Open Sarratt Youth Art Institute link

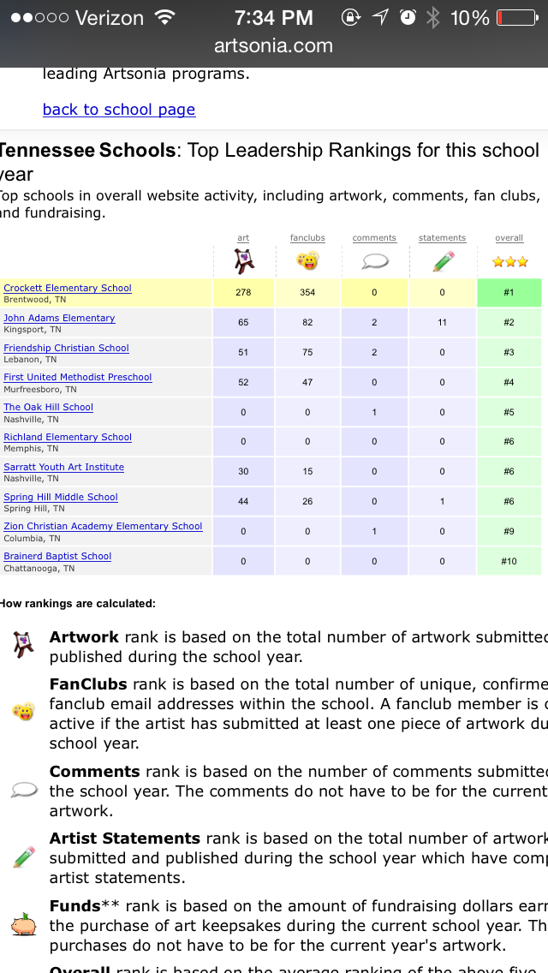click(64, 467)
